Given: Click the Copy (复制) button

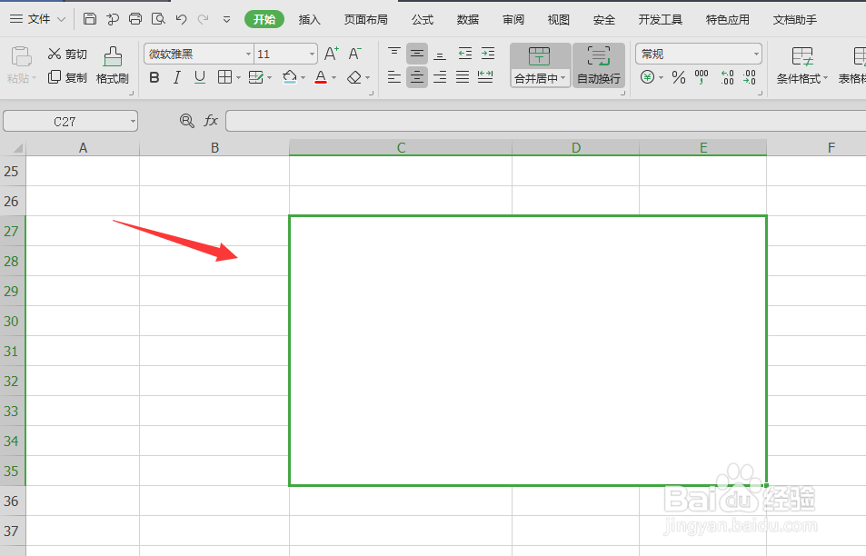Looking at the screenshot, I should click(x=67, y=77).
